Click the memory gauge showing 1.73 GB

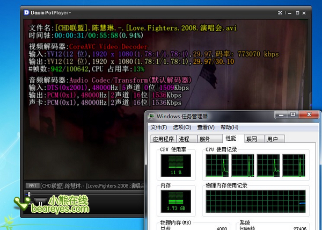click(176, 201)
